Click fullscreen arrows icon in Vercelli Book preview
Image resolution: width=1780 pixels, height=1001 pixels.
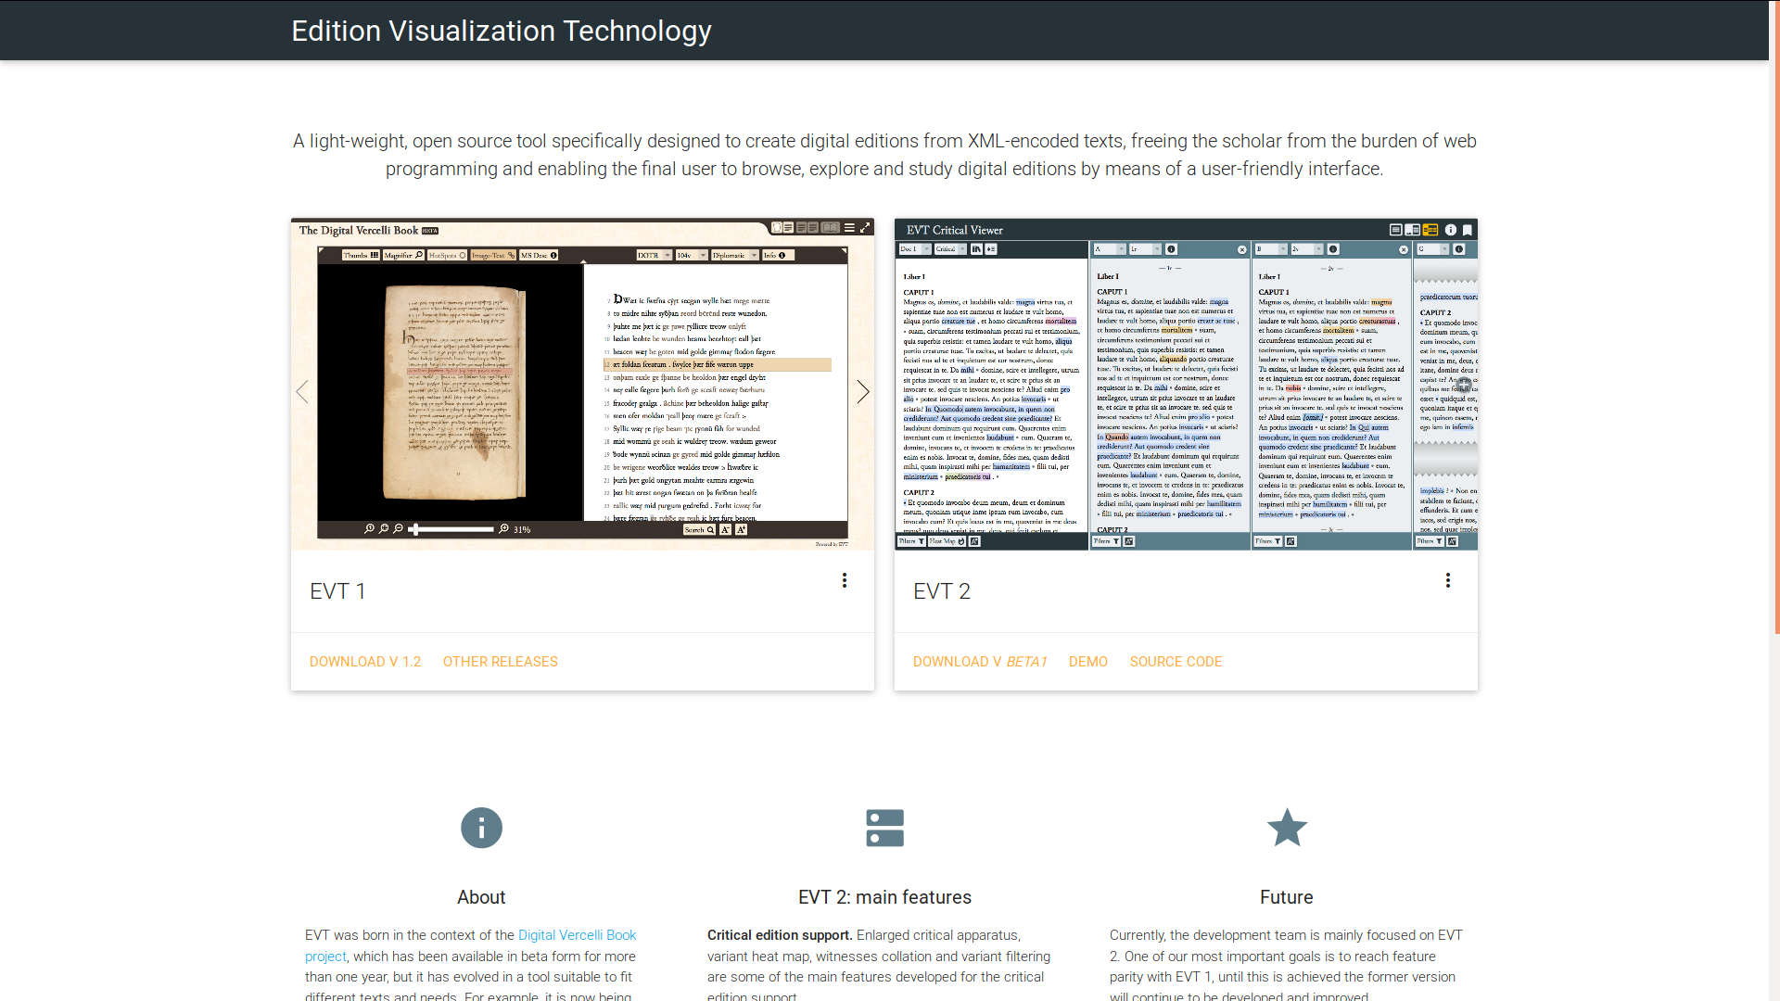click(x=865, y=228)
